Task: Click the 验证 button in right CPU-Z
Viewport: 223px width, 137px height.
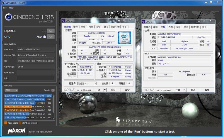Action: tap(193, 90)
